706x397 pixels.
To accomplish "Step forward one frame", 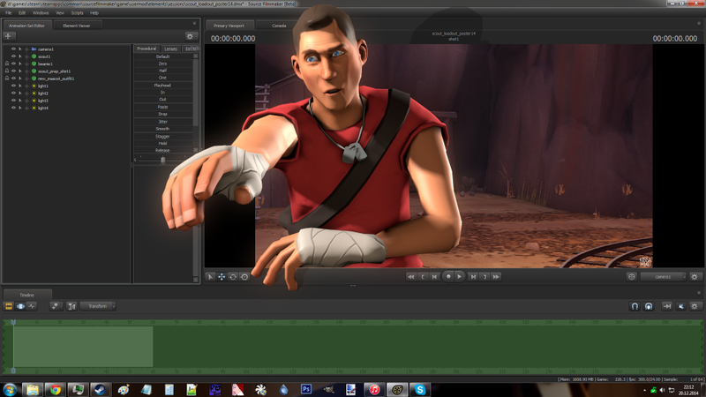I will point(473,277).
